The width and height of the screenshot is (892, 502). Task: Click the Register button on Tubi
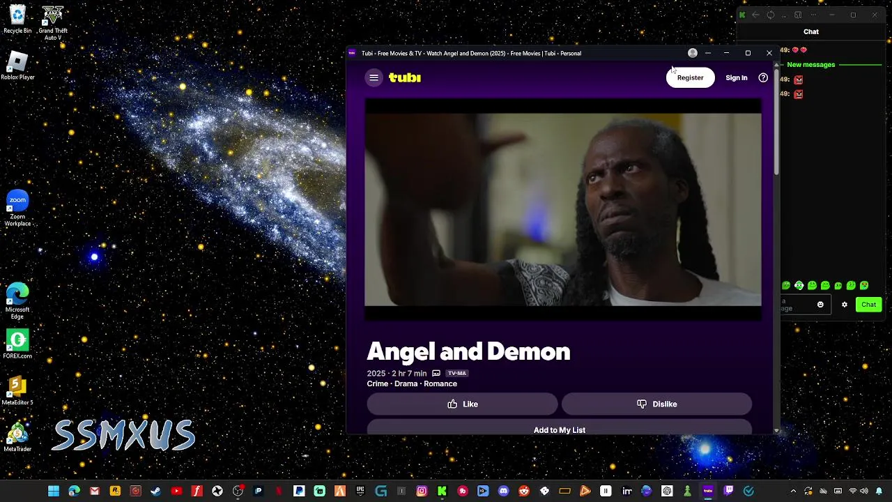pyautogui.click(x=690, y=77)
